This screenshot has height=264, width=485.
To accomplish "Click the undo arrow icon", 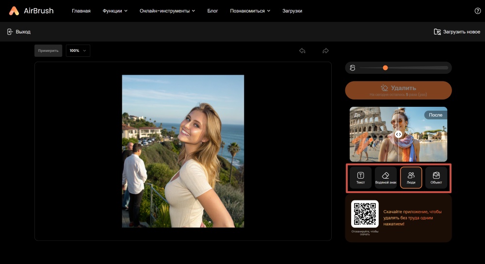I will click(302, 51).
